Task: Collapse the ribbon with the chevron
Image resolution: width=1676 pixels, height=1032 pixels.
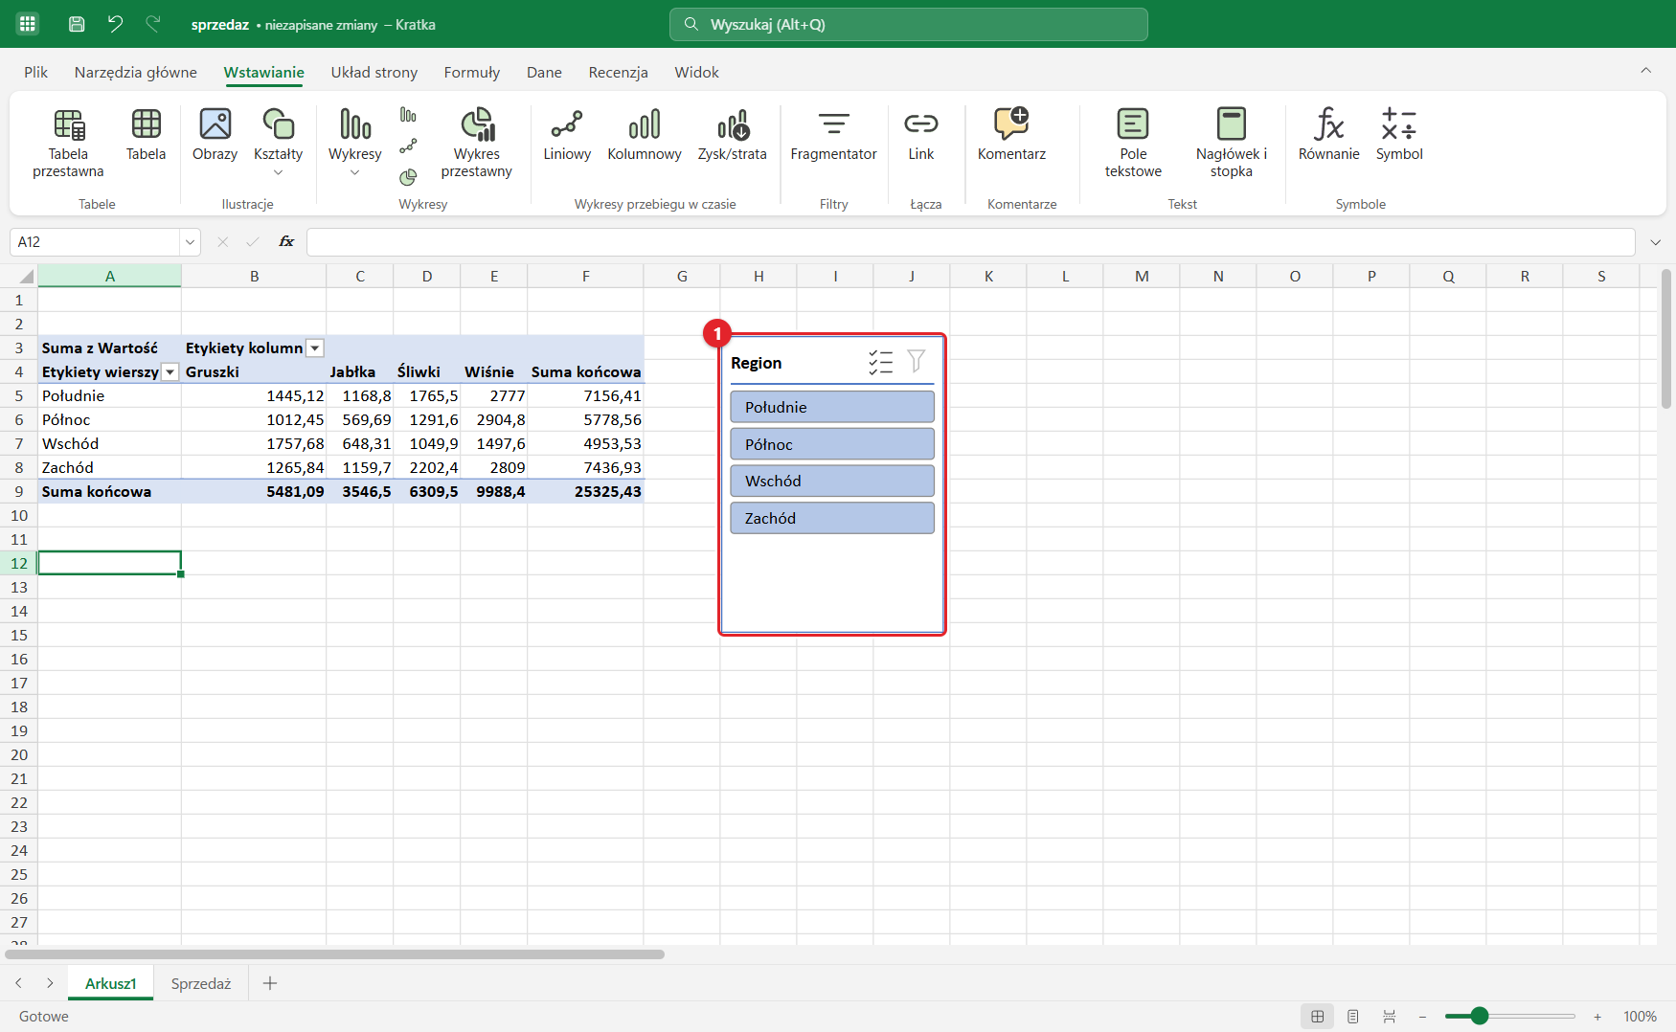Action: click(x=1646, y=70)
